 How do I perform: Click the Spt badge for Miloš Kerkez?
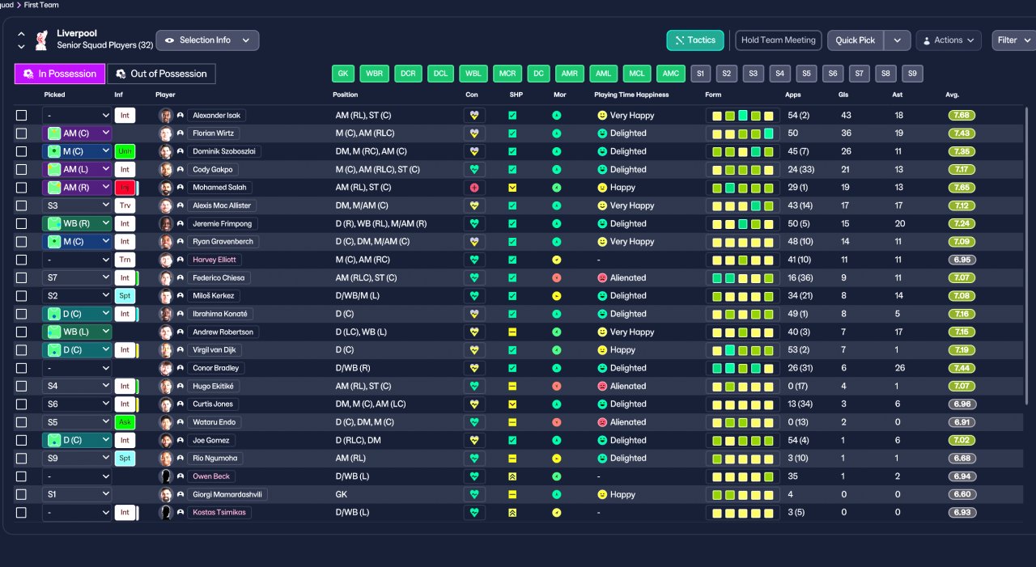pos(125,296)
